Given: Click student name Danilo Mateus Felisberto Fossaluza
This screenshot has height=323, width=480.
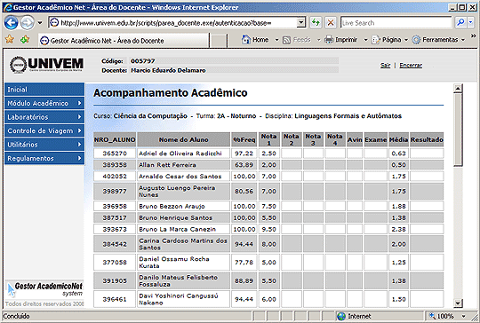Looking at the screenshot, I should [x=178, y=280].
